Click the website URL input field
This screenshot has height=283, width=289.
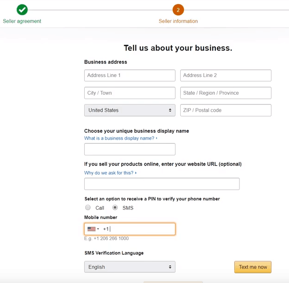point(162,184)
